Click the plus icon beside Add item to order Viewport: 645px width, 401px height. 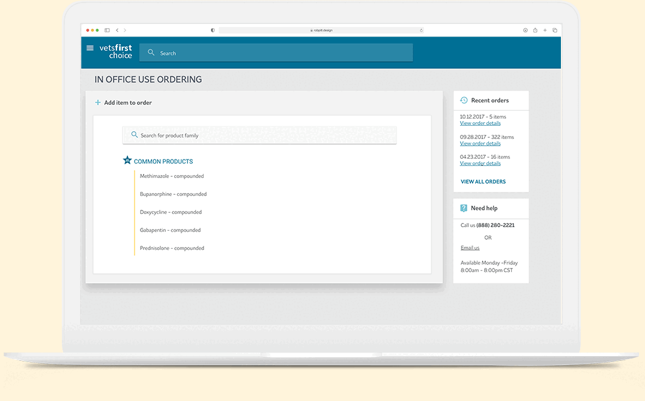pos(98,102)
